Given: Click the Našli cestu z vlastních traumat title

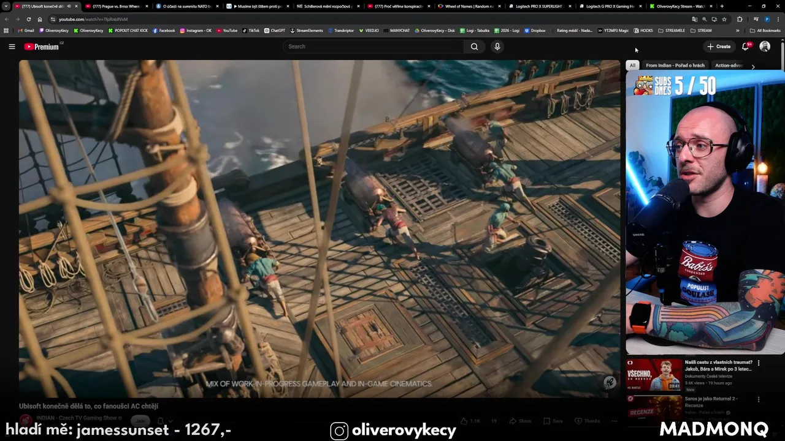Looking at the screenshot, I should pyautogui.click(x=718, y=366).
